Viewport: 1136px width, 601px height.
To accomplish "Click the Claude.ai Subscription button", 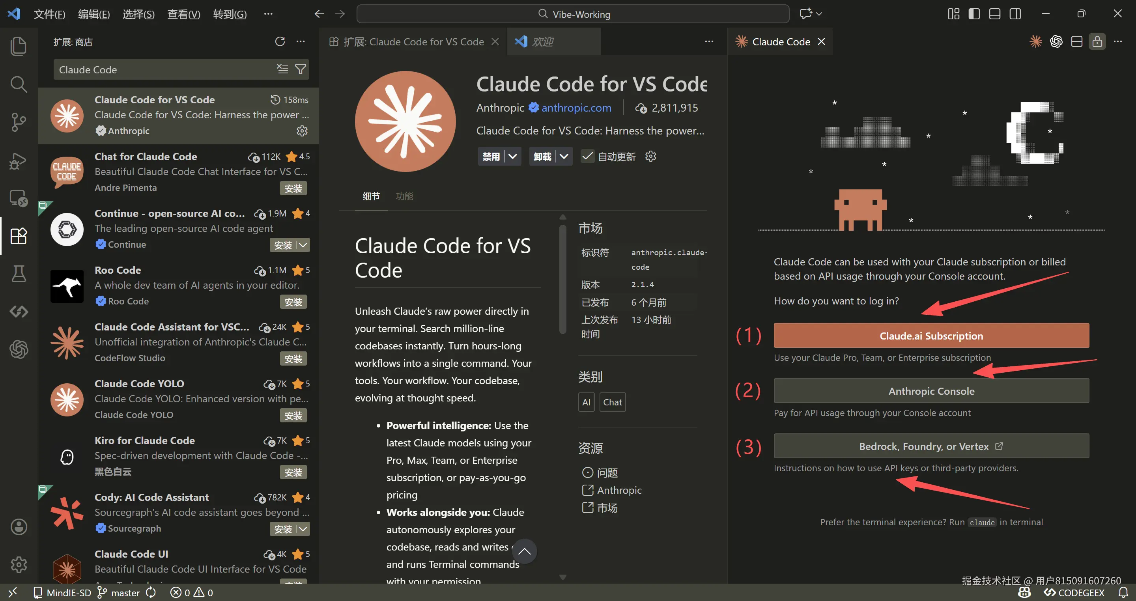I will coord(931,335).
